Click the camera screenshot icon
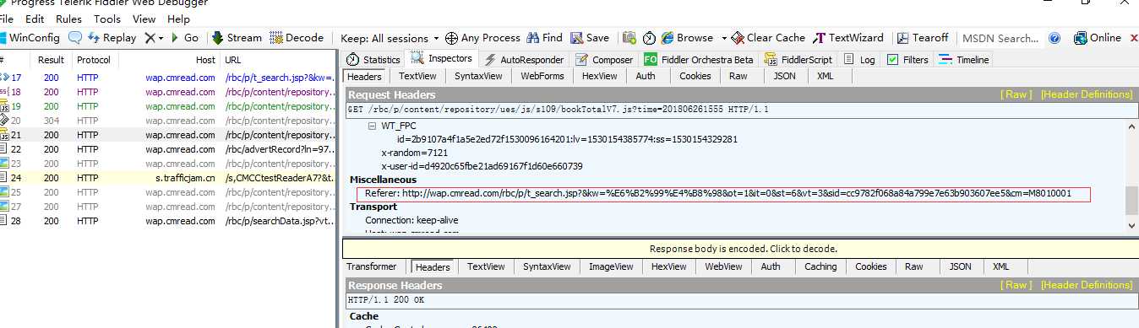Image resolution: width=1139 pixels, height=328 pixels. click(629, 38)
